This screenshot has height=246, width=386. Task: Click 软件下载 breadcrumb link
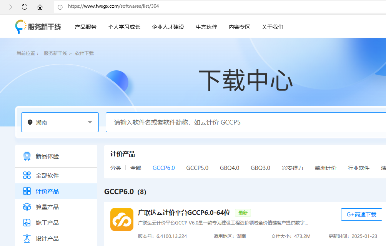tap(85, 53)
